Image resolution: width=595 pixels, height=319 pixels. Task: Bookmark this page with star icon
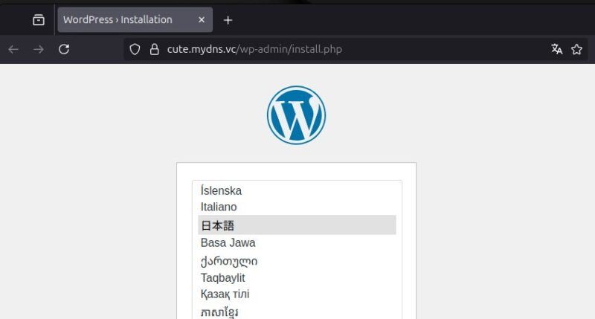pyautogui.click(x=577, y=49)
